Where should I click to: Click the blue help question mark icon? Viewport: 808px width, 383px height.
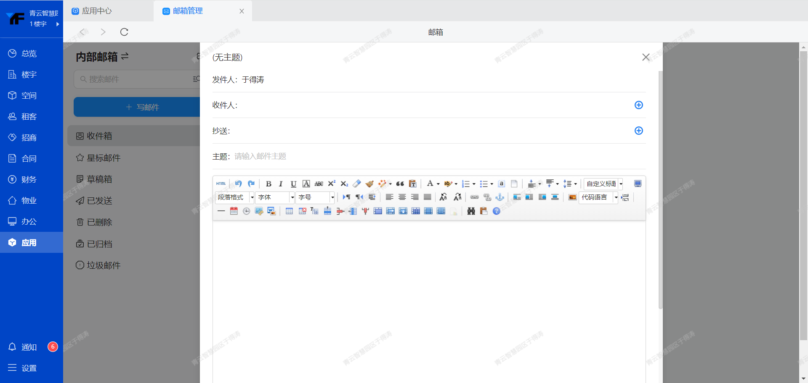pyautogui.click(x=497, y=211)
